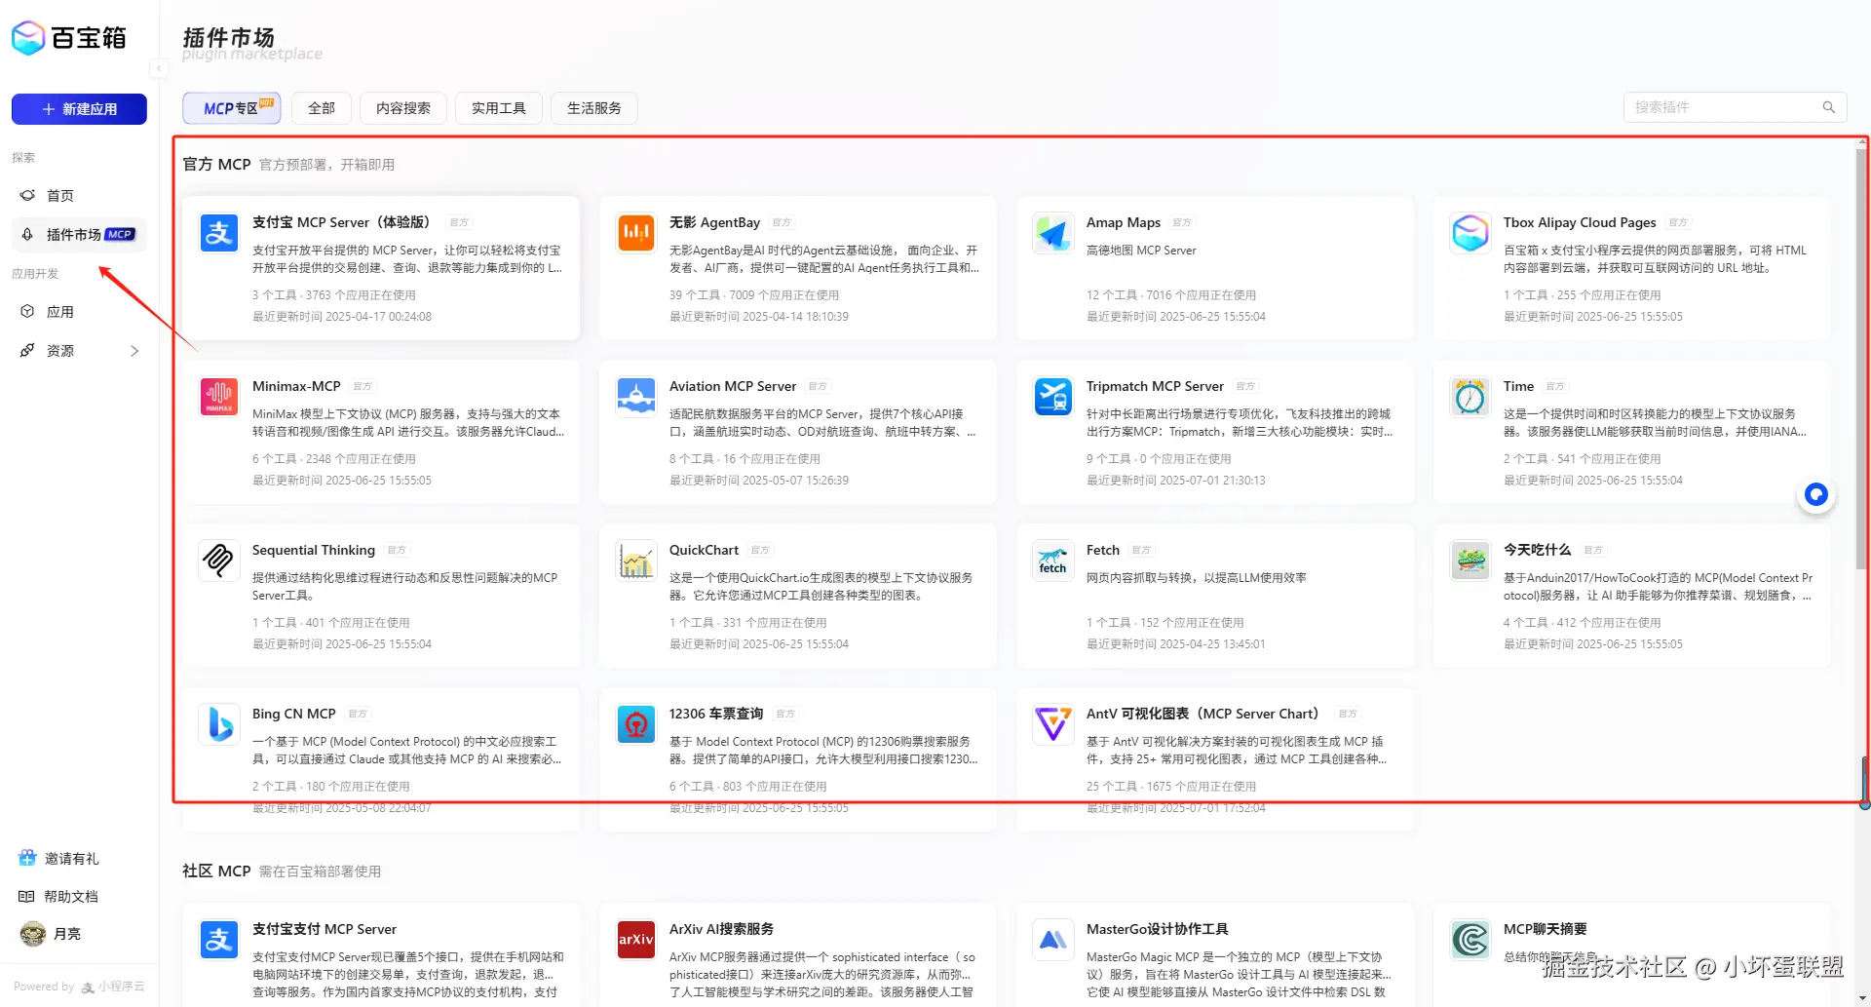This screenshot has width=1871, height=1007.
Task: Select the 生活服务 tab
Action: click(594, 108)
